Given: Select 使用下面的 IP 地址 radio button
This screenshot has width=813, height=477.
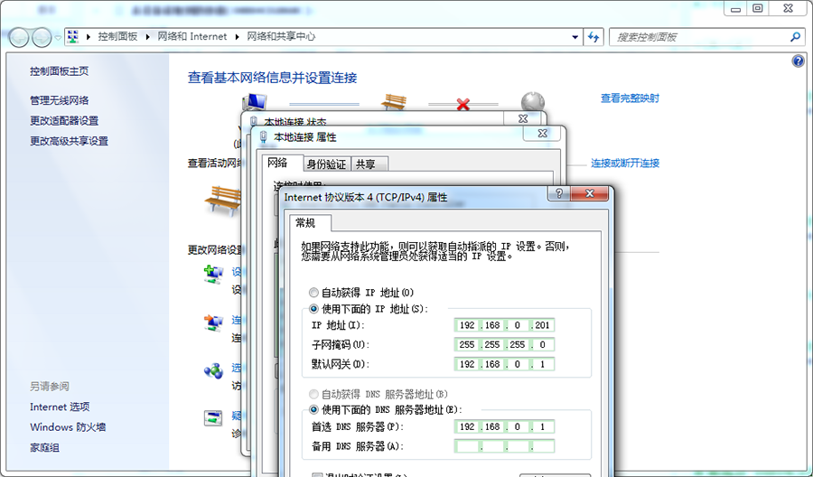Looking at the screenshot, I should (x=314, y=309).
